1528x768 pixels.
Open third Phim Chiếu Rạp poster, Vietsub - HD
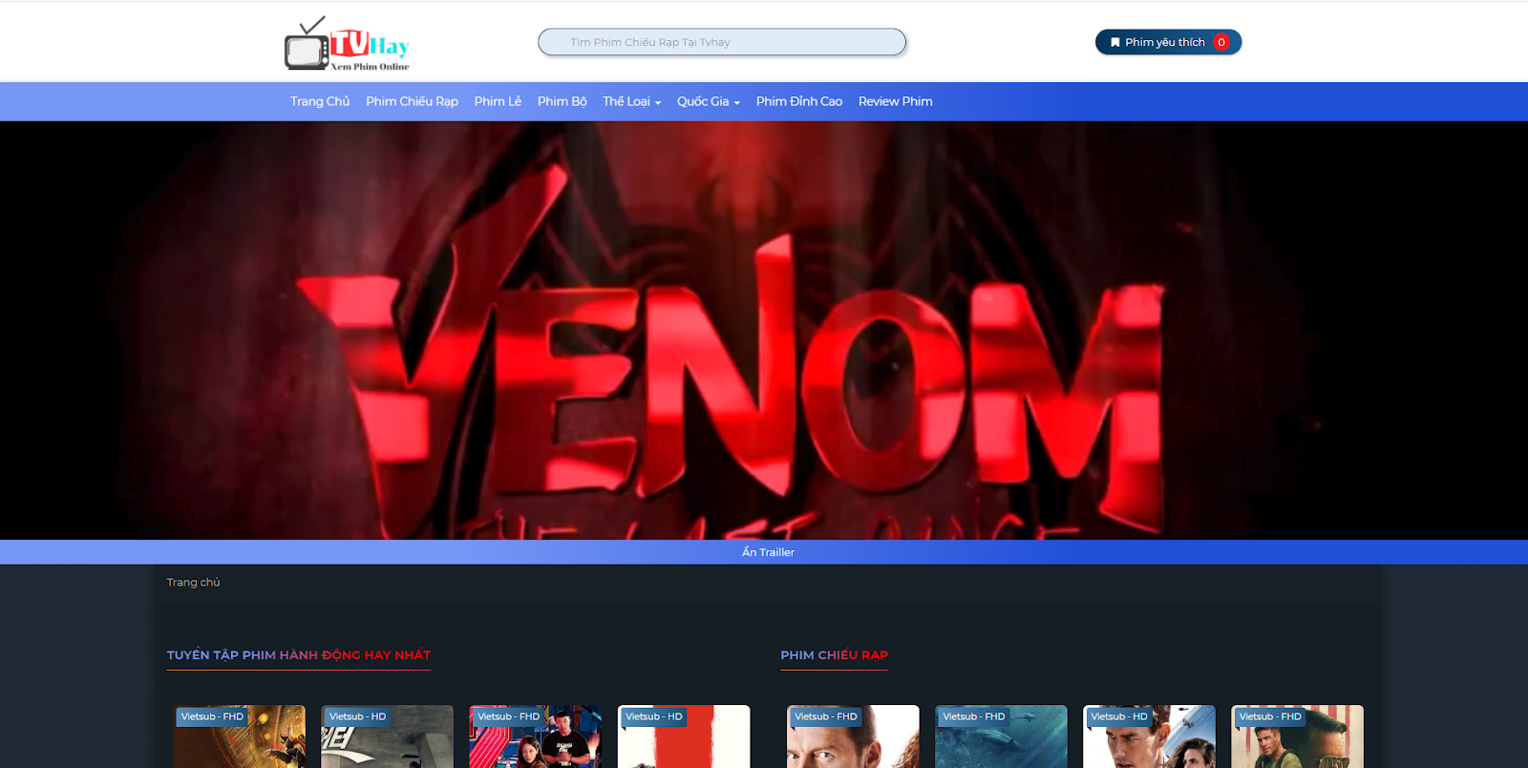click(x=1149, y=736)
